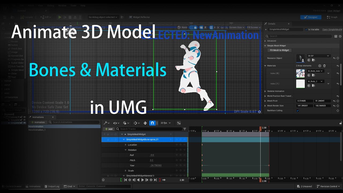Expand the Location track

(125, 145)
